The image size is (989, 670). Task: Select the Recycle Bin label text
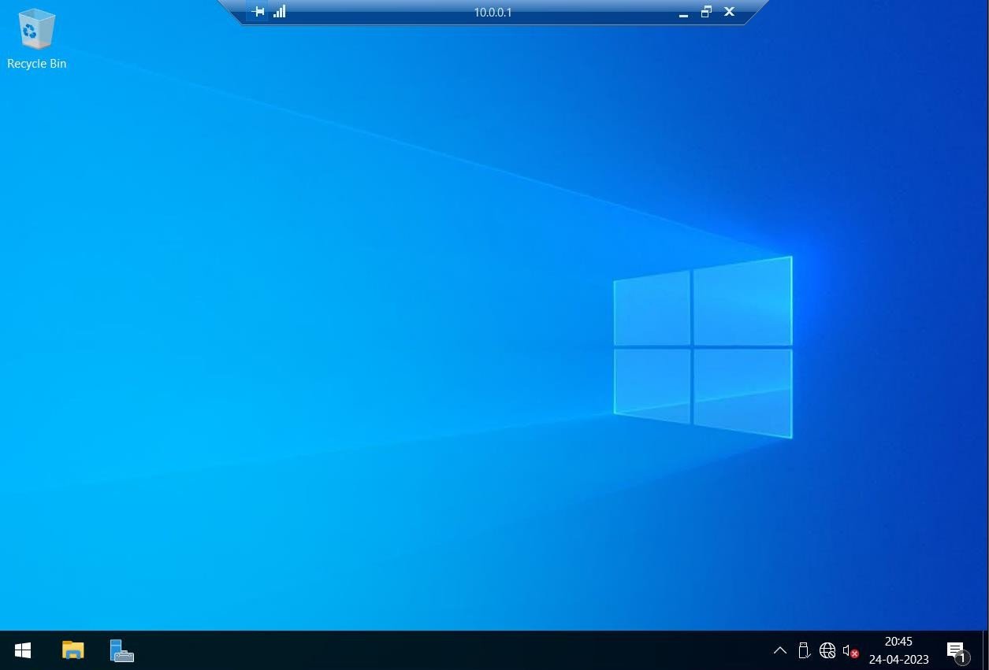coord(36,64)
